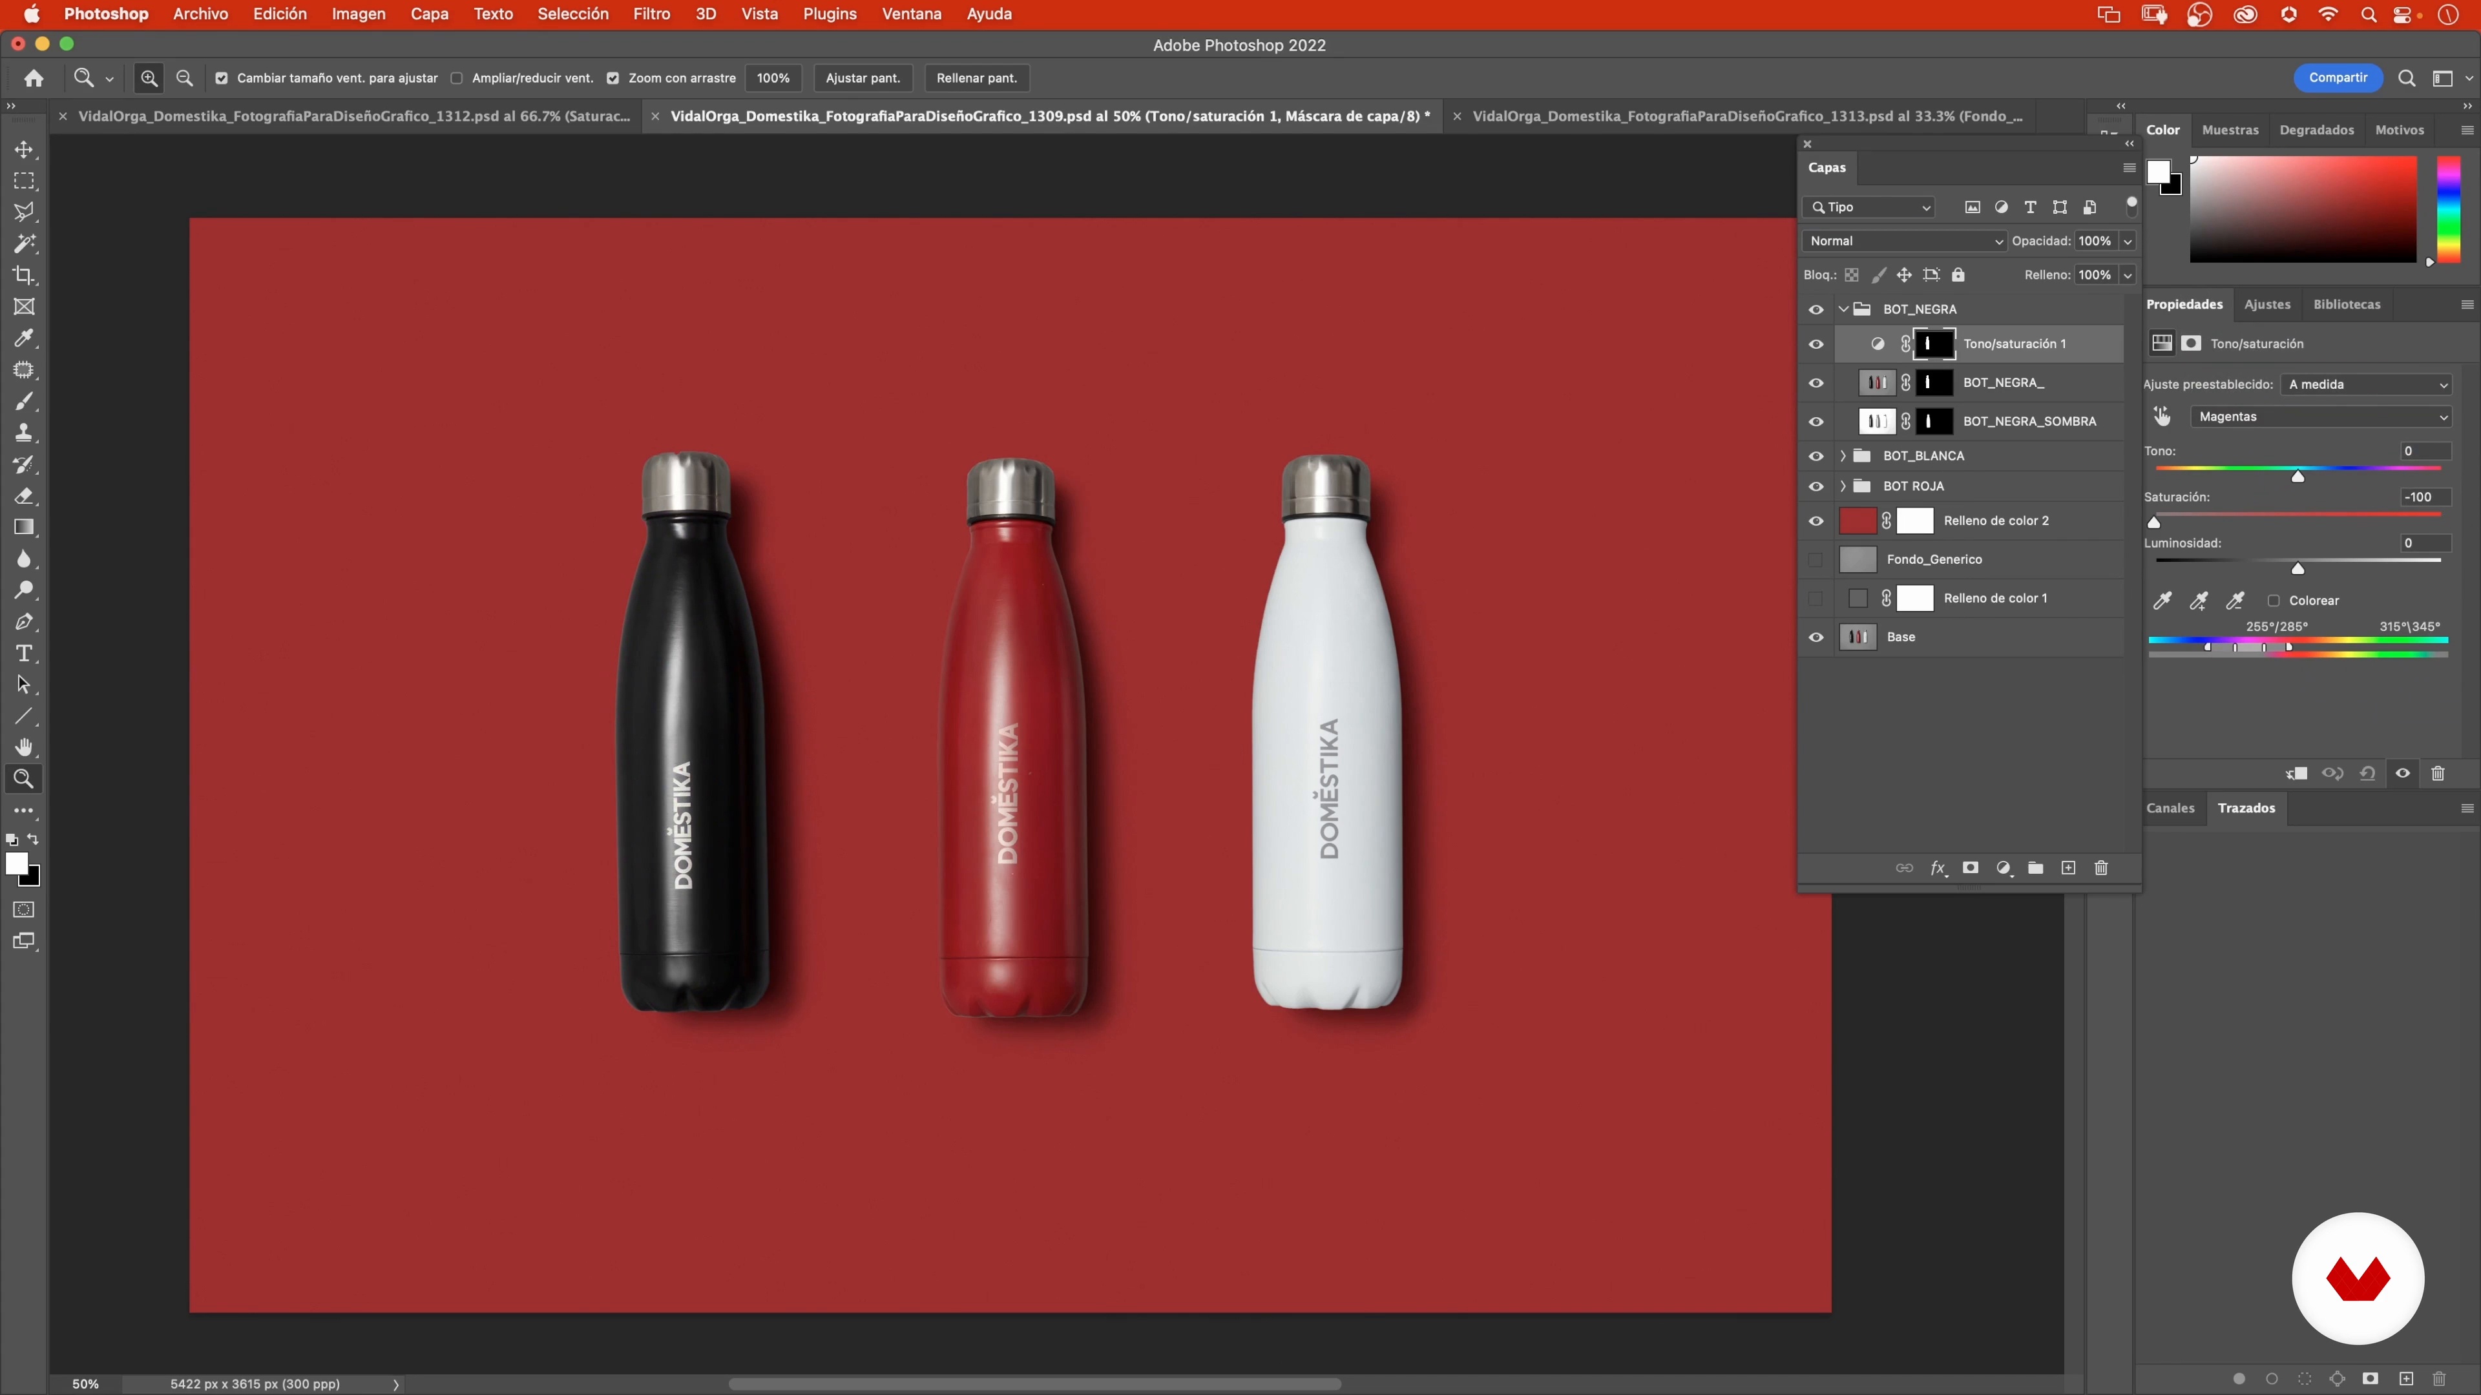2481x1395 pixels.
Task: Select the Magic Wand tool
Action: [x=24, y=243]
